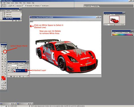Screen dimensions: 134x107
Task: Open the Image menu
Action: tap(8, 3)
